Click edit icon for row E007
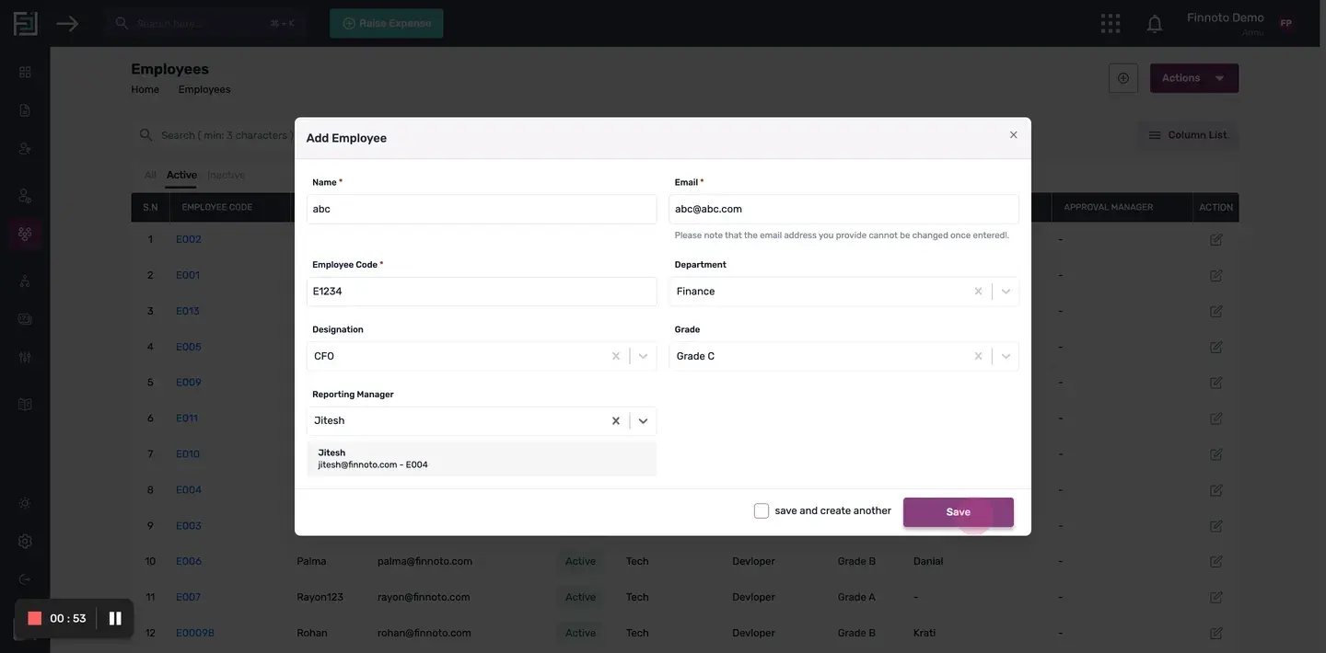The height and width of the screenshot is (653, 1326). click(x=1215, y=597)
